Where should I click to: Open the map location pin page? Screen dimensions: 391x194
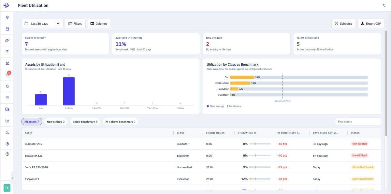7,17
